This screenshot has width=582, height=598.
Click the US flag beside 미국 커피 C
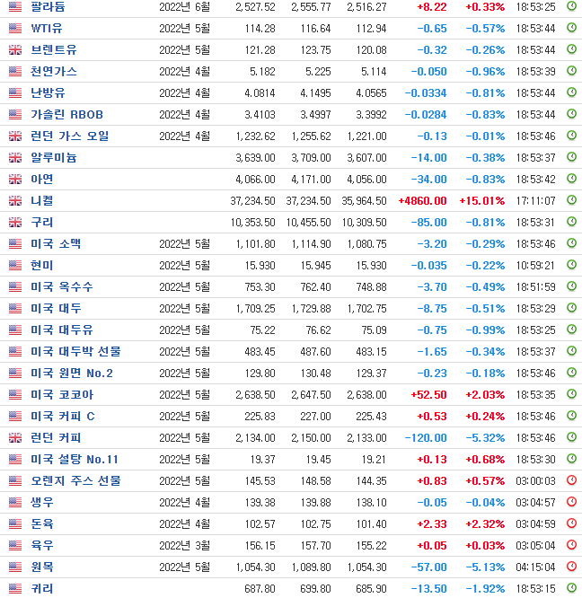click(15, 416)
